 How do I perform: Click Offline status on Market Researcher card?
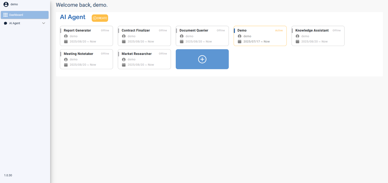163,54
